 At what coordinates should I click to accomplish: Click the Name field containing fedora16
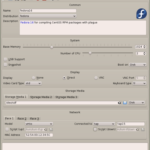tap(48, 10)
